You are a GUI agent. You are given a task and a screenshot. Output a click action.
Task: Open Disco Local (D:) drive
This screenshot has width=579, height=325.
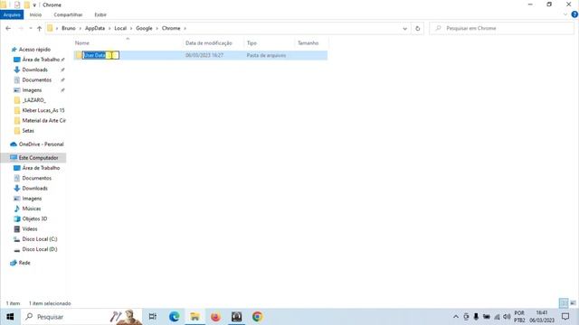pos(40,249)
